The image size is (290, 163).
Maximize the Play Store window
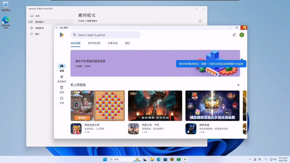(237, 27)
